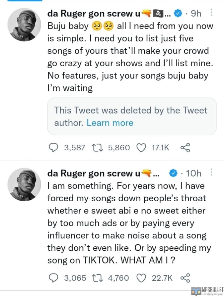Open more options on the 10h tweet

tap(212, 173)
